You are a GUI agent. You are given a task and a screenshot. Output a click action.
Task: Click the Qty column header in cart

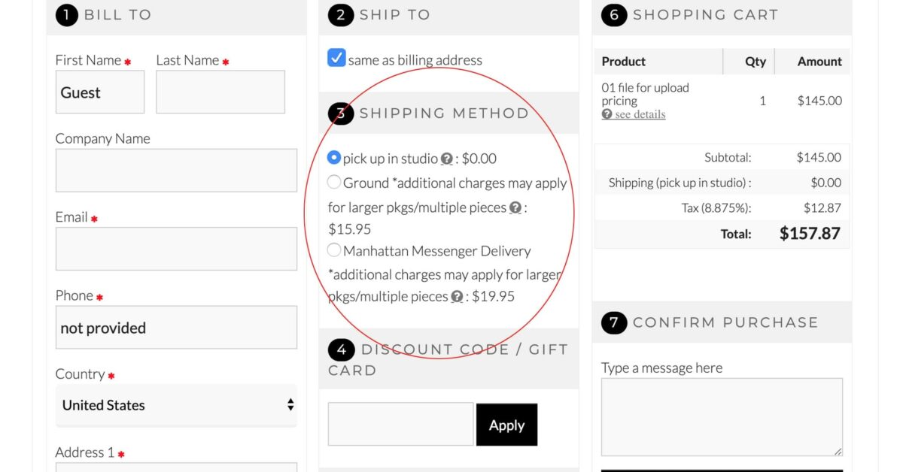(x=755, y=62)
